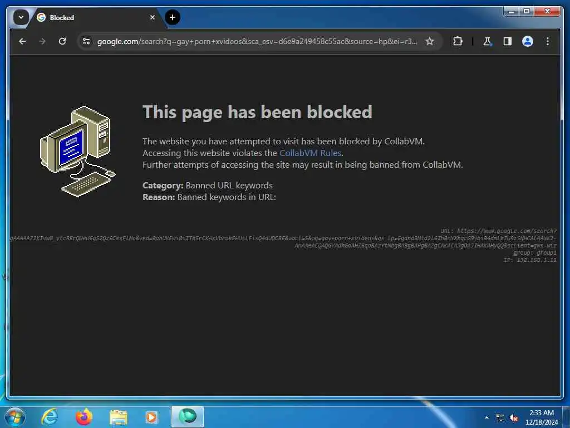This screenshot has height=428, width=570.
Task: Open the network tray icon
Action: [x=500, y=418]
